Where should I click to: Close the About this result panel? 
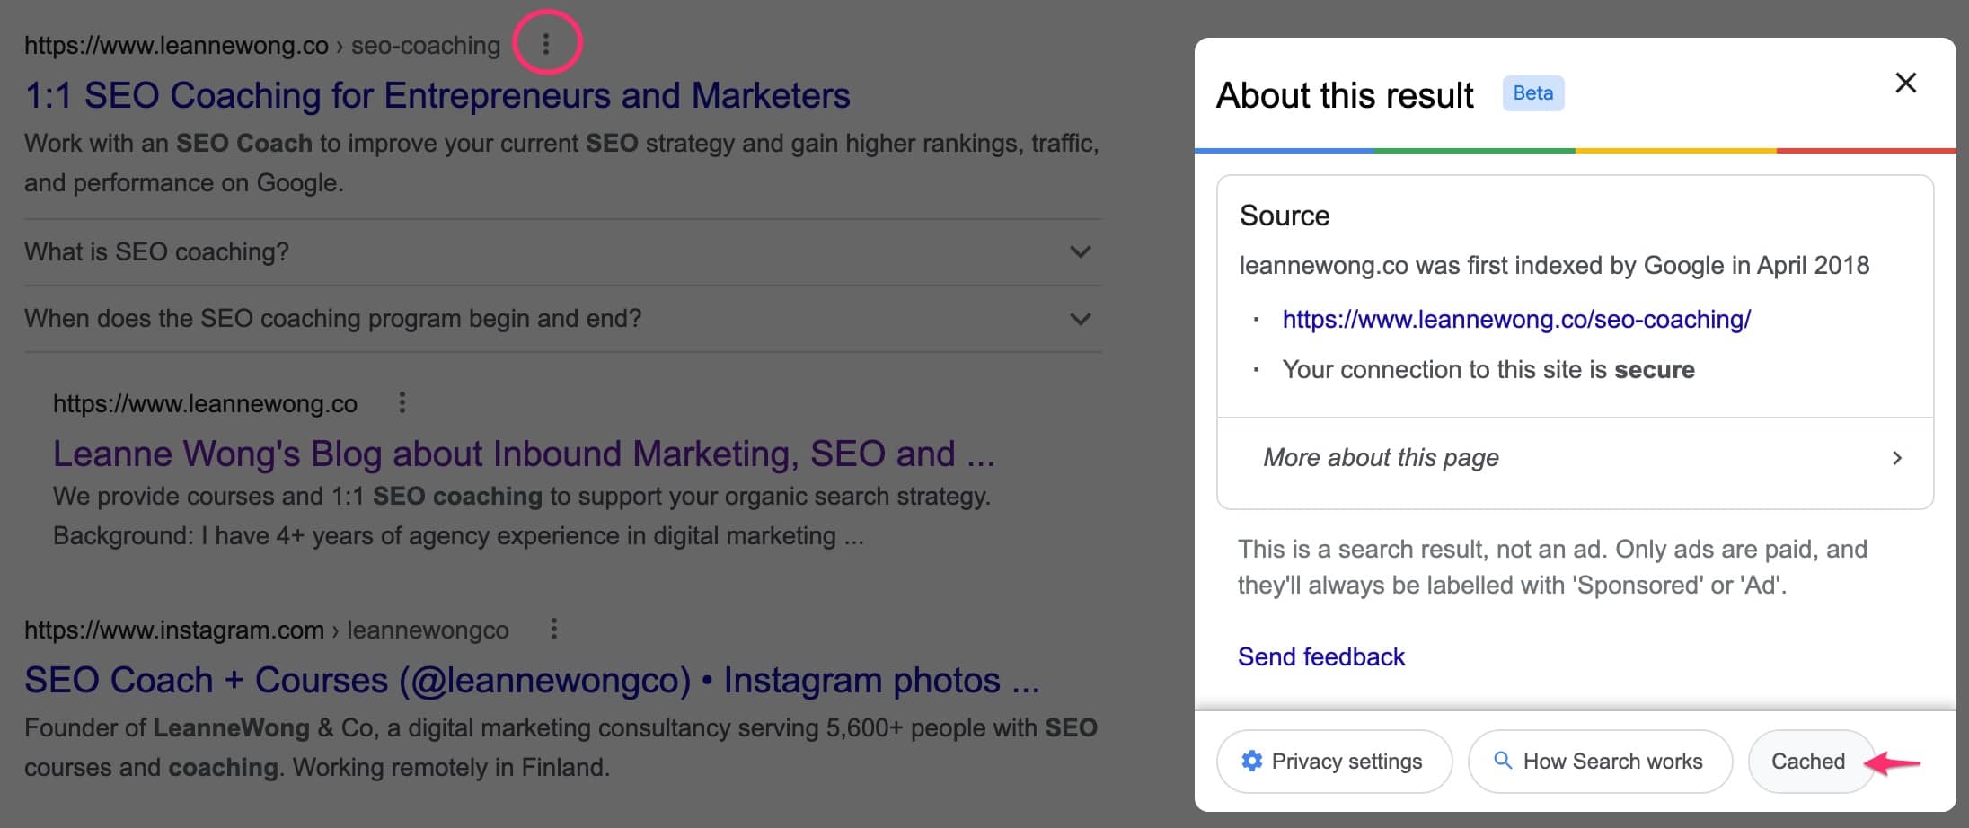point(1906,83)
